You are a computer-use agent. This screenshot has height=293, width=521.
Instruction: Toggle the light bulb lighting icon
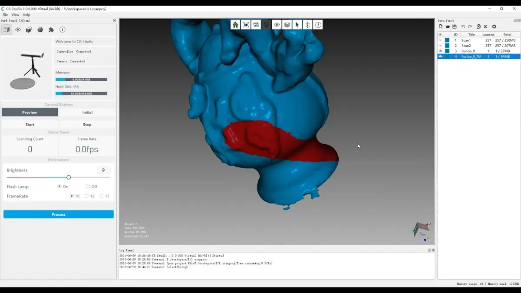[267, 25]
